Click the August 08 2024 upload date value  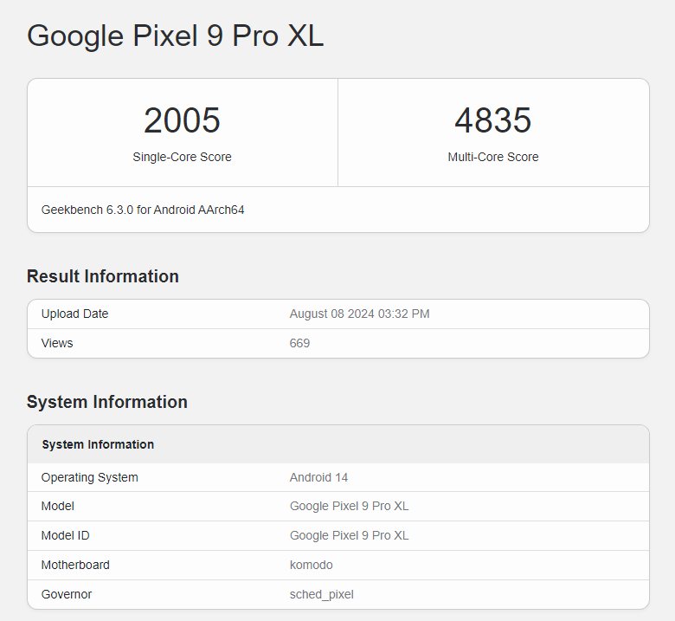coord(359,314)
